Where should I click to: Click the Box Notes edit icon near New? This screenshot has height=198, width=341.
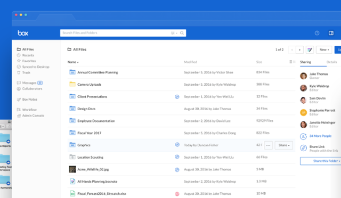310,50
